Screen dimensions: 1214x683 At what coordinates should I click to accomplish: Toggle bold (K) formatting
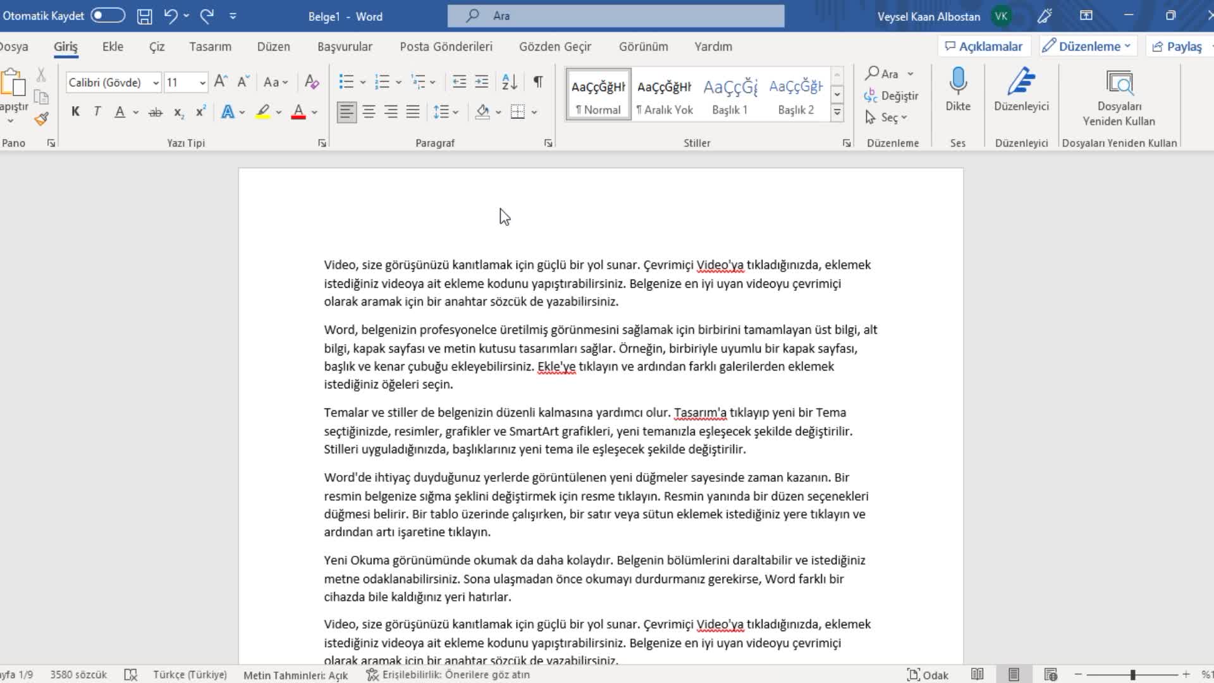point(75,112)
